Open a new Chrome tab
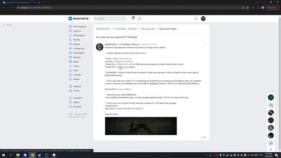 (40, 3)
